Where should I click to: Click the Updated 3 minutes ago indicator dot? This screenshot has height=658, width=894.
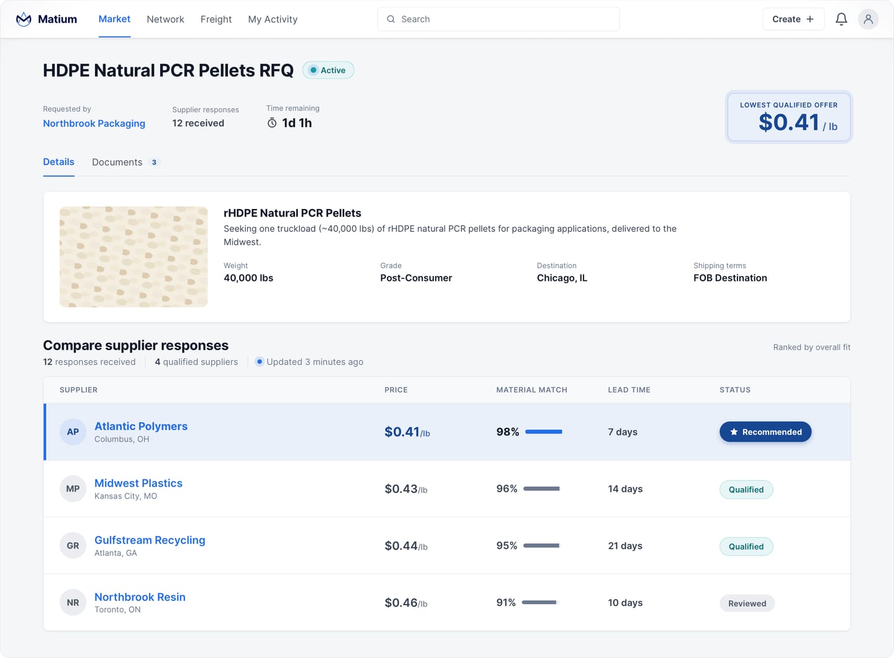point(260,362)
